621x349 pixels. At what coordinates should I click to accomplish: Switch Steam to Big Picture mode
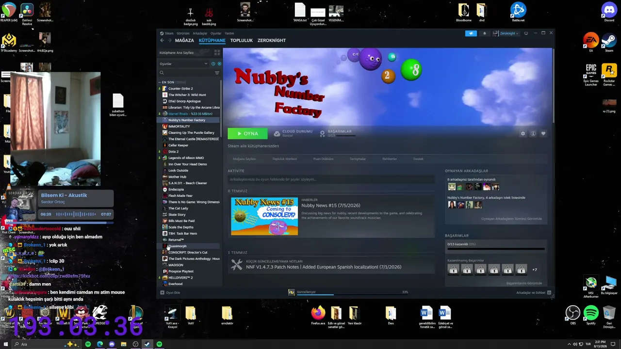click(x=526, y=33)
